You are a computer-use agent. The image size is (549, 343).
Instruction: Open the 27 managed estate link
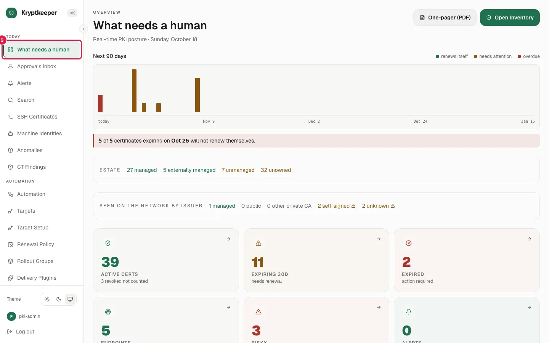tap(142, 170)
